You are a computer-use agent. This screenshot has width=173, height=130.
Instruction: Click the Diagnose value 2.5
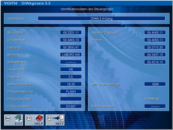coord(71,77)
